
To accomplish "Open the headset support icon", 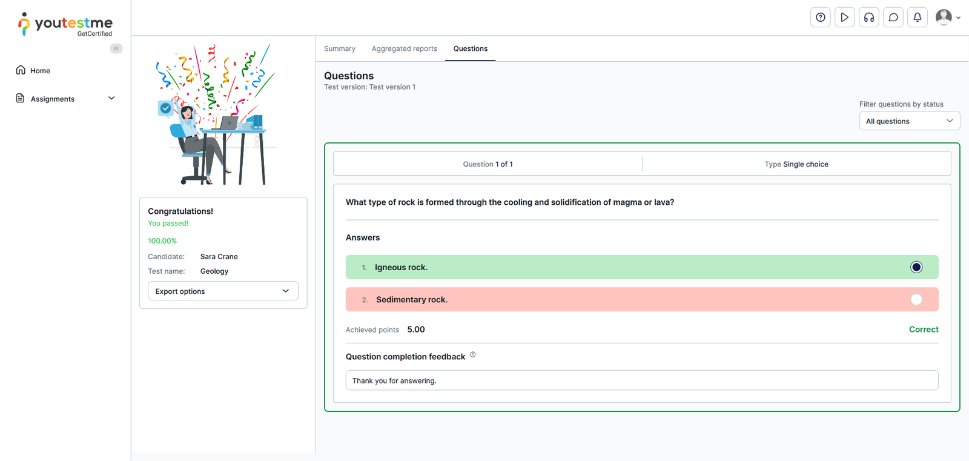I will click(x=868, y=18).
